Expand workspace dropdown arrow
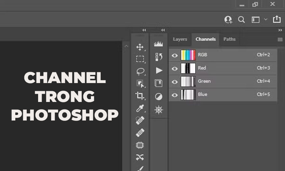The image size is (285, 171). (266, 20)
